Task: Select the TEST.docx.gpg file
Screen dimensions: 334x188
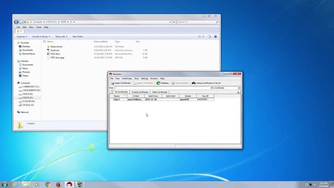Action: (57, 57)
